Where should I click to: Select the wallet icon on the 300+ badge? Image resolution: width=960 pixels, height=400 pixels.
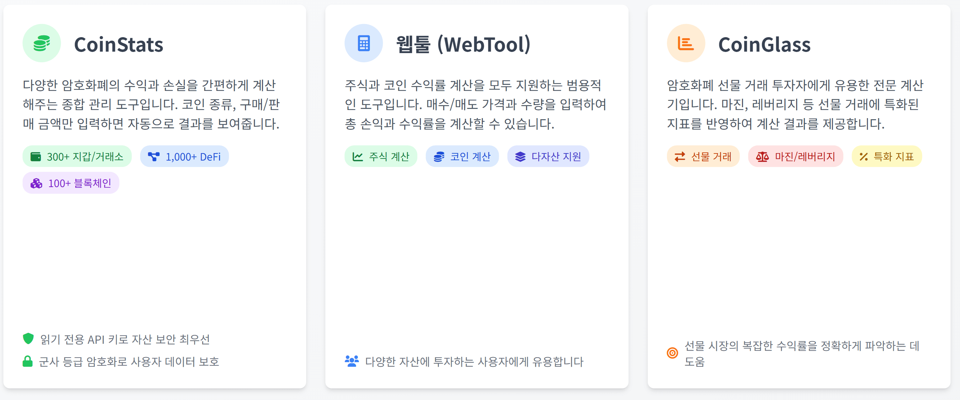point(36,156)
